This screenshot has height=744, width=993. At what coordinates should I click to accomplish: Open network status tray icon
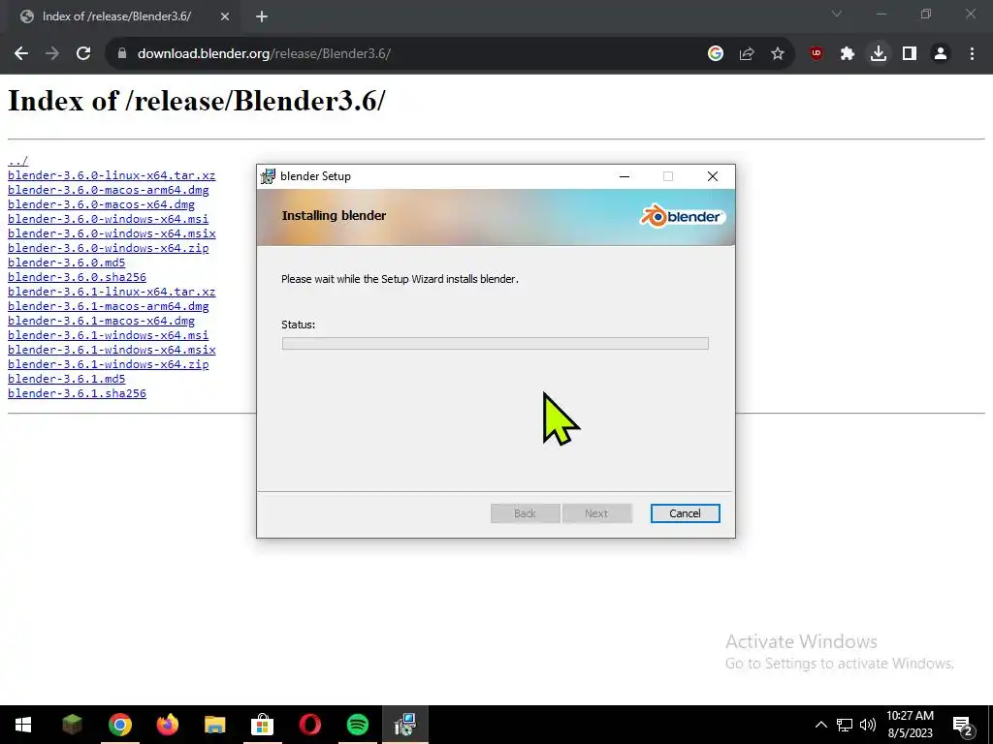pos(845,725)
